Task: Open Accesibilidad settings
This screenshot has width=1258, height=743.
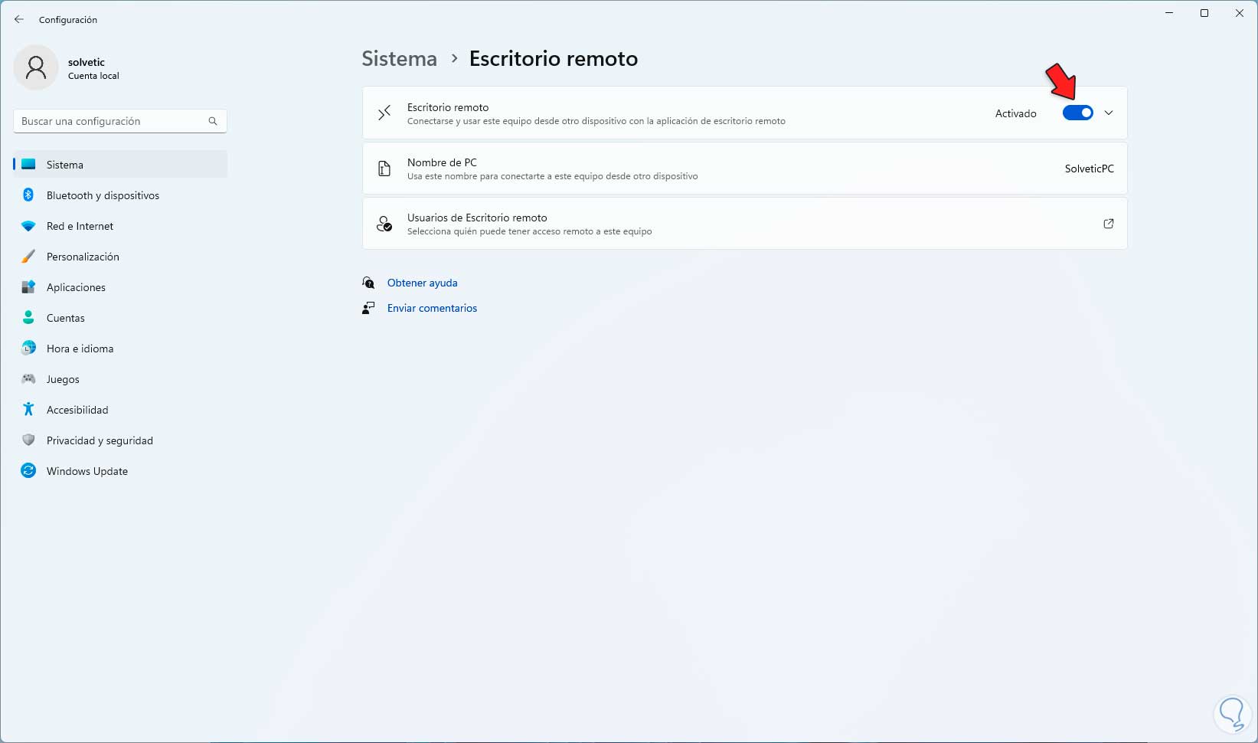Action: (x=120, y=410)
